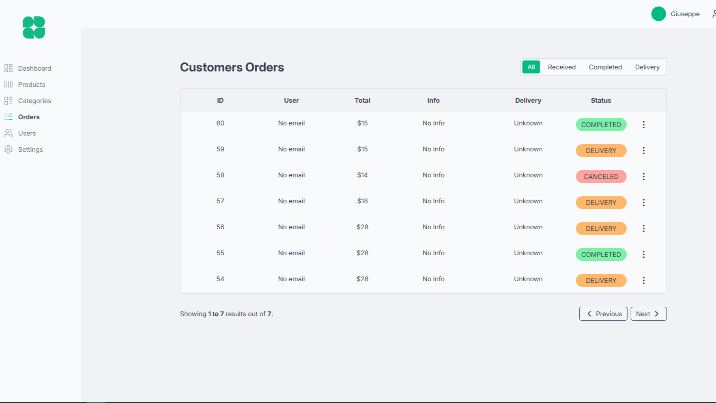Open the three-dot menu for order 54
The width and height of the screenshot is (716, 403).
[644, 280]
